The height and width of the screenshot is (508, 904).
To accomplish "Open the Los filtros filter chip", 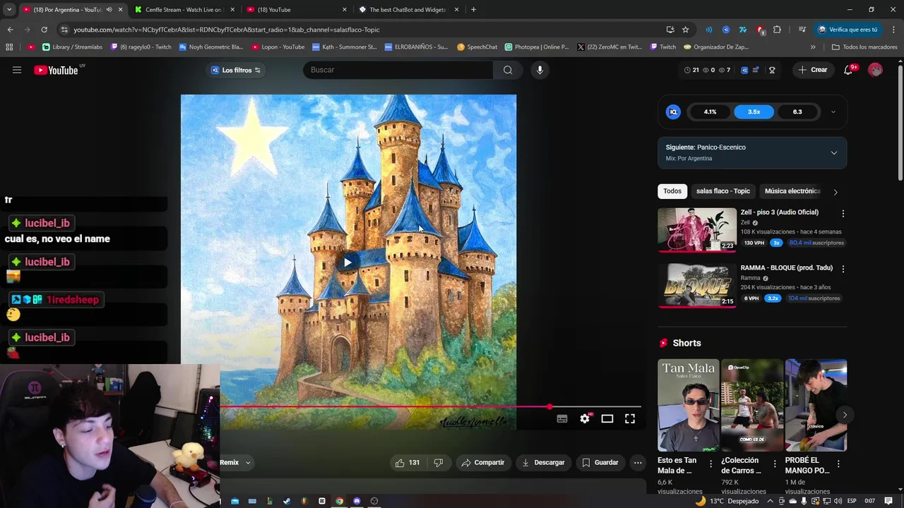I will 236,70.
